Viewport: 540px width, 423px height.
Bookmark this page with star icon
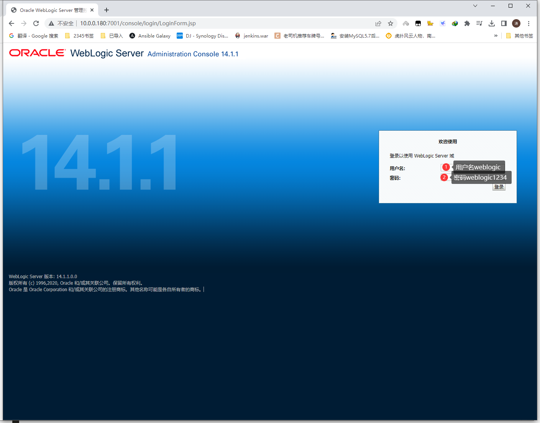391,23
